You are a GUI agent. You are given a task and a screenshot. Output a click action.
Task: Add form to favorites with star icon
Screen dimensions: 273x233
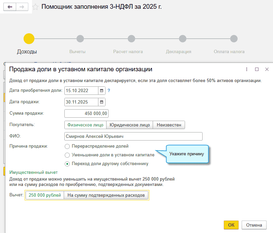pos(35,7)
